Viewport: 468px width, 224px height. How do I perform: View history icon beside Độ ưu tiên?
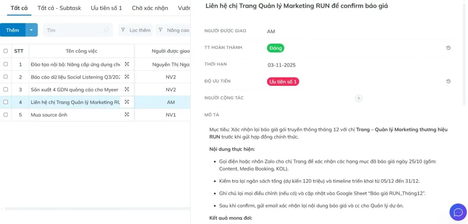click(448, 81)
